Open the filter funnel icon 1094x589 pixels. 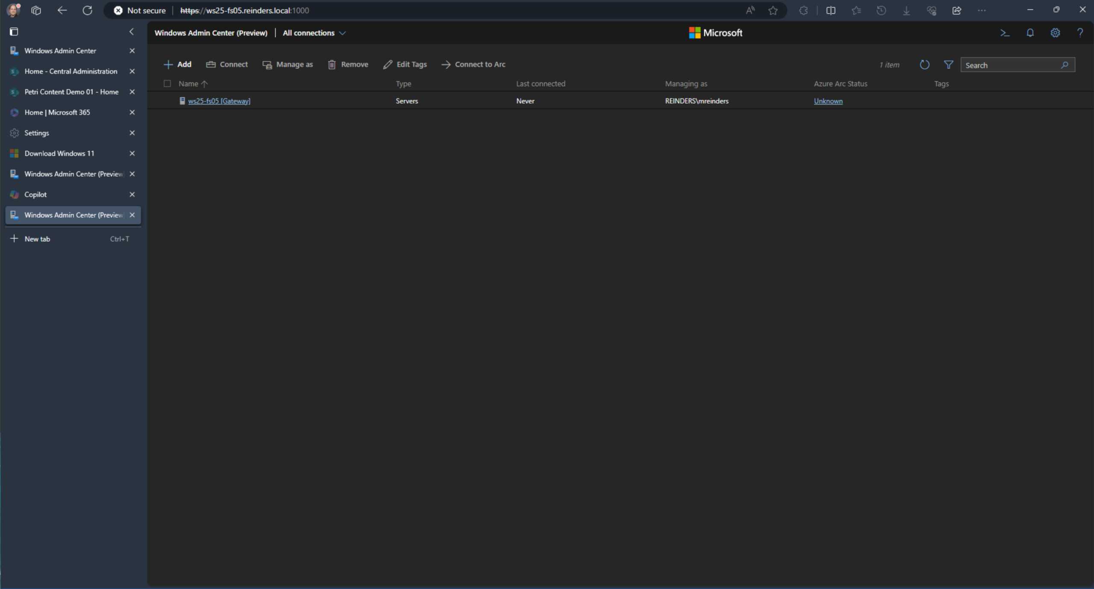coord(948,65)
